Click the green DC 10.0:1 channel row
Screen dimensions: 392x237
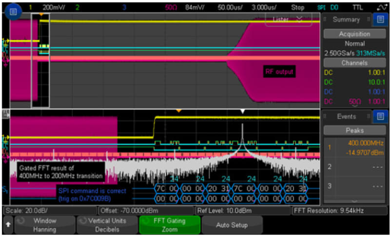[354, 82]
